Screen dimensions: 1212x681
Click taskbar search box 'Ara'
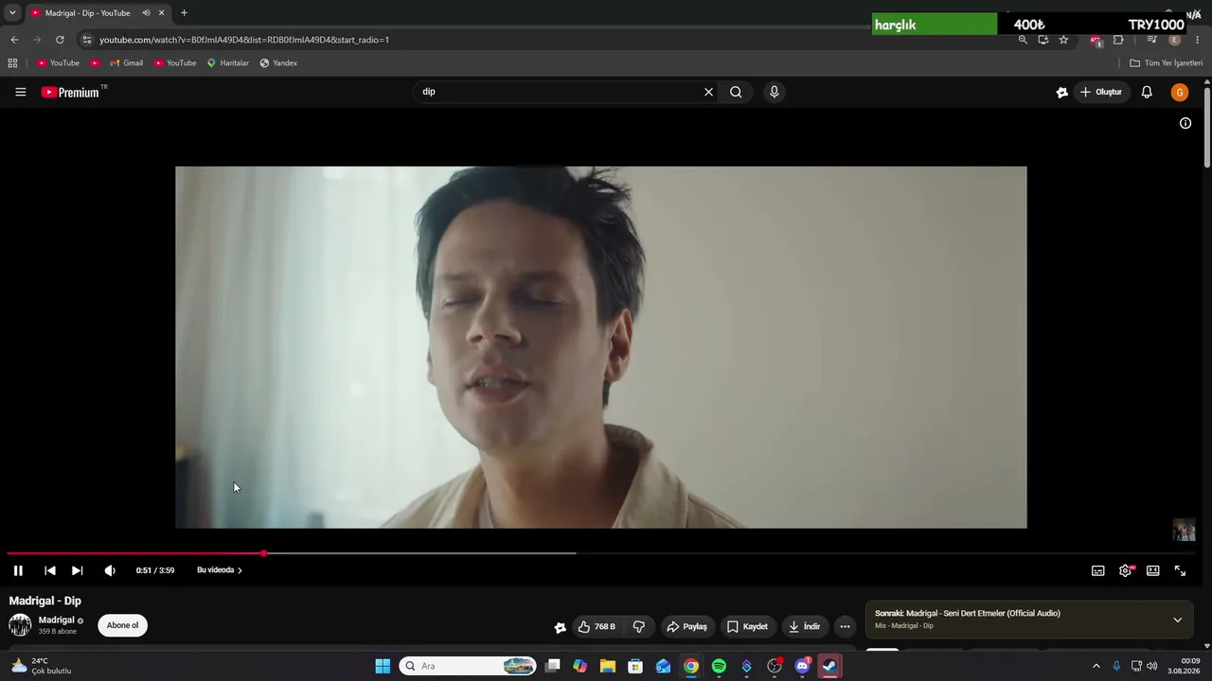click(x=469, y=666)
